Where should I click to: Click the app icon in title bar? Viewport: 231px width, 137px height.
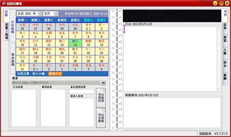tap(4, 3)
